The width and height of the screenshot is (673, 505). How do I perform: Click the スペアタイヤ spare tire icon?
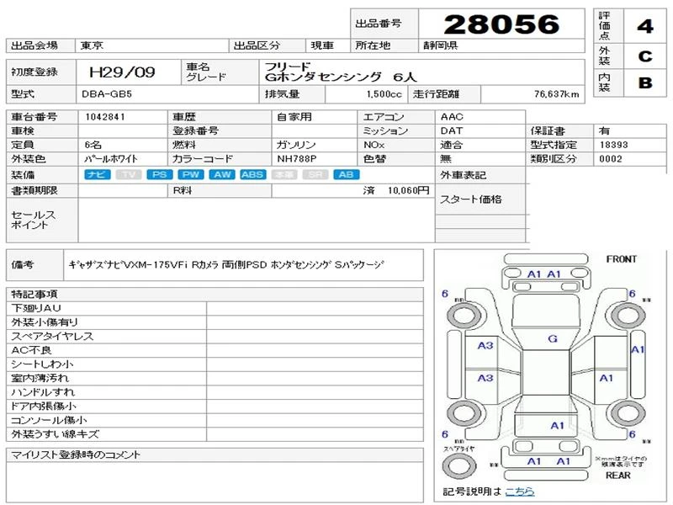(x=458, y=466)
